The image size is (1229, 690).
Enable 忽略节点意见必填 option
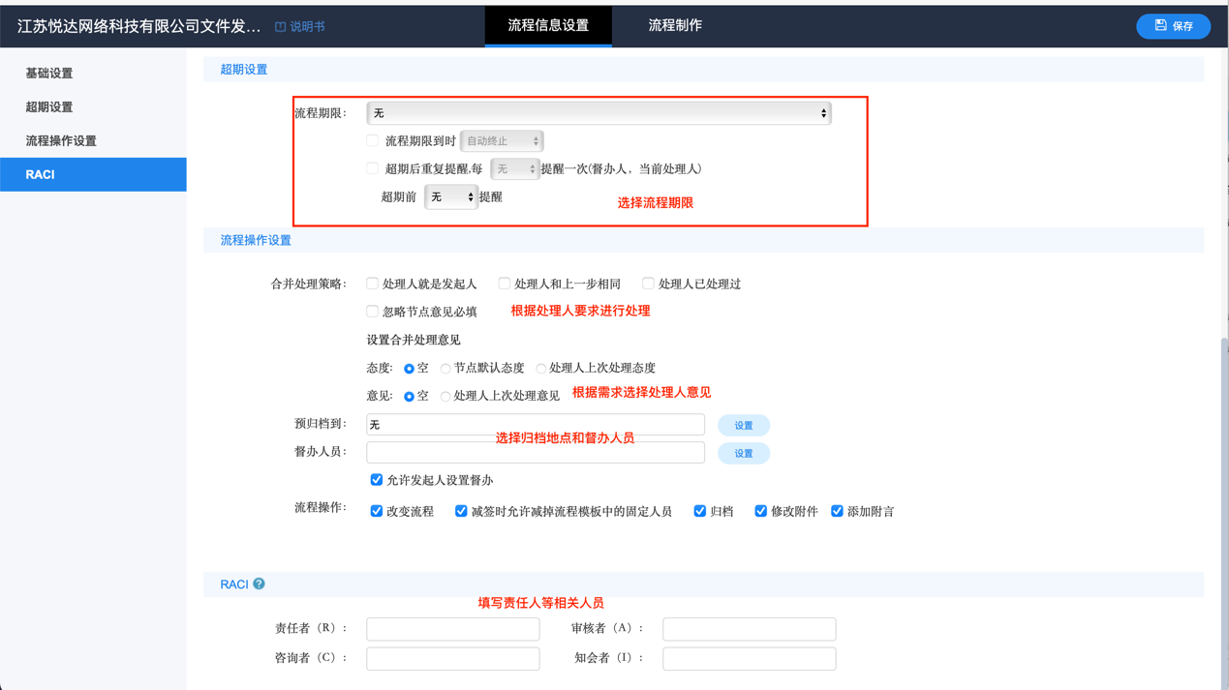point(372,311)
